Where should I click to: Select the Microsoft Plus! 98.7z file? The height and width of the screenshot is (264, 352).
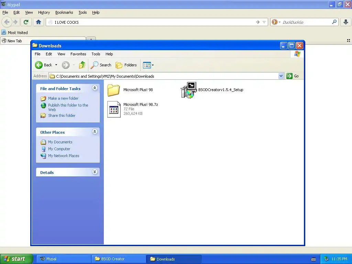tap(132, 109)
